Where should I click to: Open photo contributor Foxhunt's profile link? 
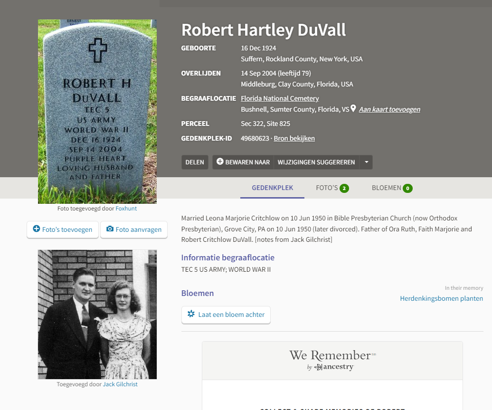(x=126, y=209)
